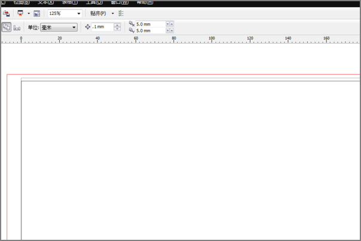Open the 表格(T) menu
This screenshot has height=241, width=361.
point(70,2)
